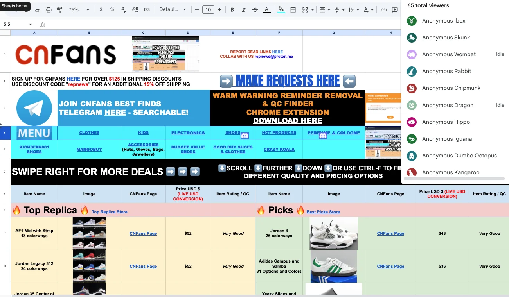The image size is (509, 297).
Task: Open the HOT PRODUCTS menu link
Action: [279, 132]
